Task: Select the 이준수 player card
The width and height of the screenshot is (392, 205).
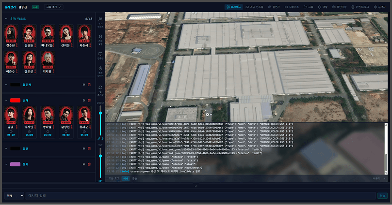Action: (x=11, y=62)
